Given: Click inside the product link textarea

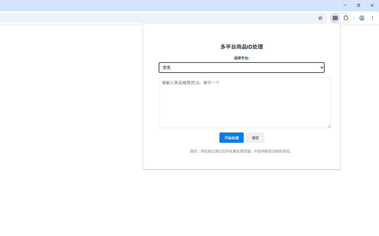Looking at the screenshot, I should tap(245, 102).
